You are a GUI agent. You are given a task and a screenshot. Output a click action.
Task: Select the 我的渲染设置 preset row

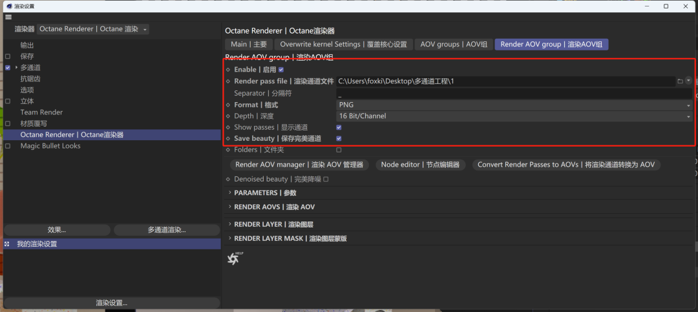click(x=112, y=244)
